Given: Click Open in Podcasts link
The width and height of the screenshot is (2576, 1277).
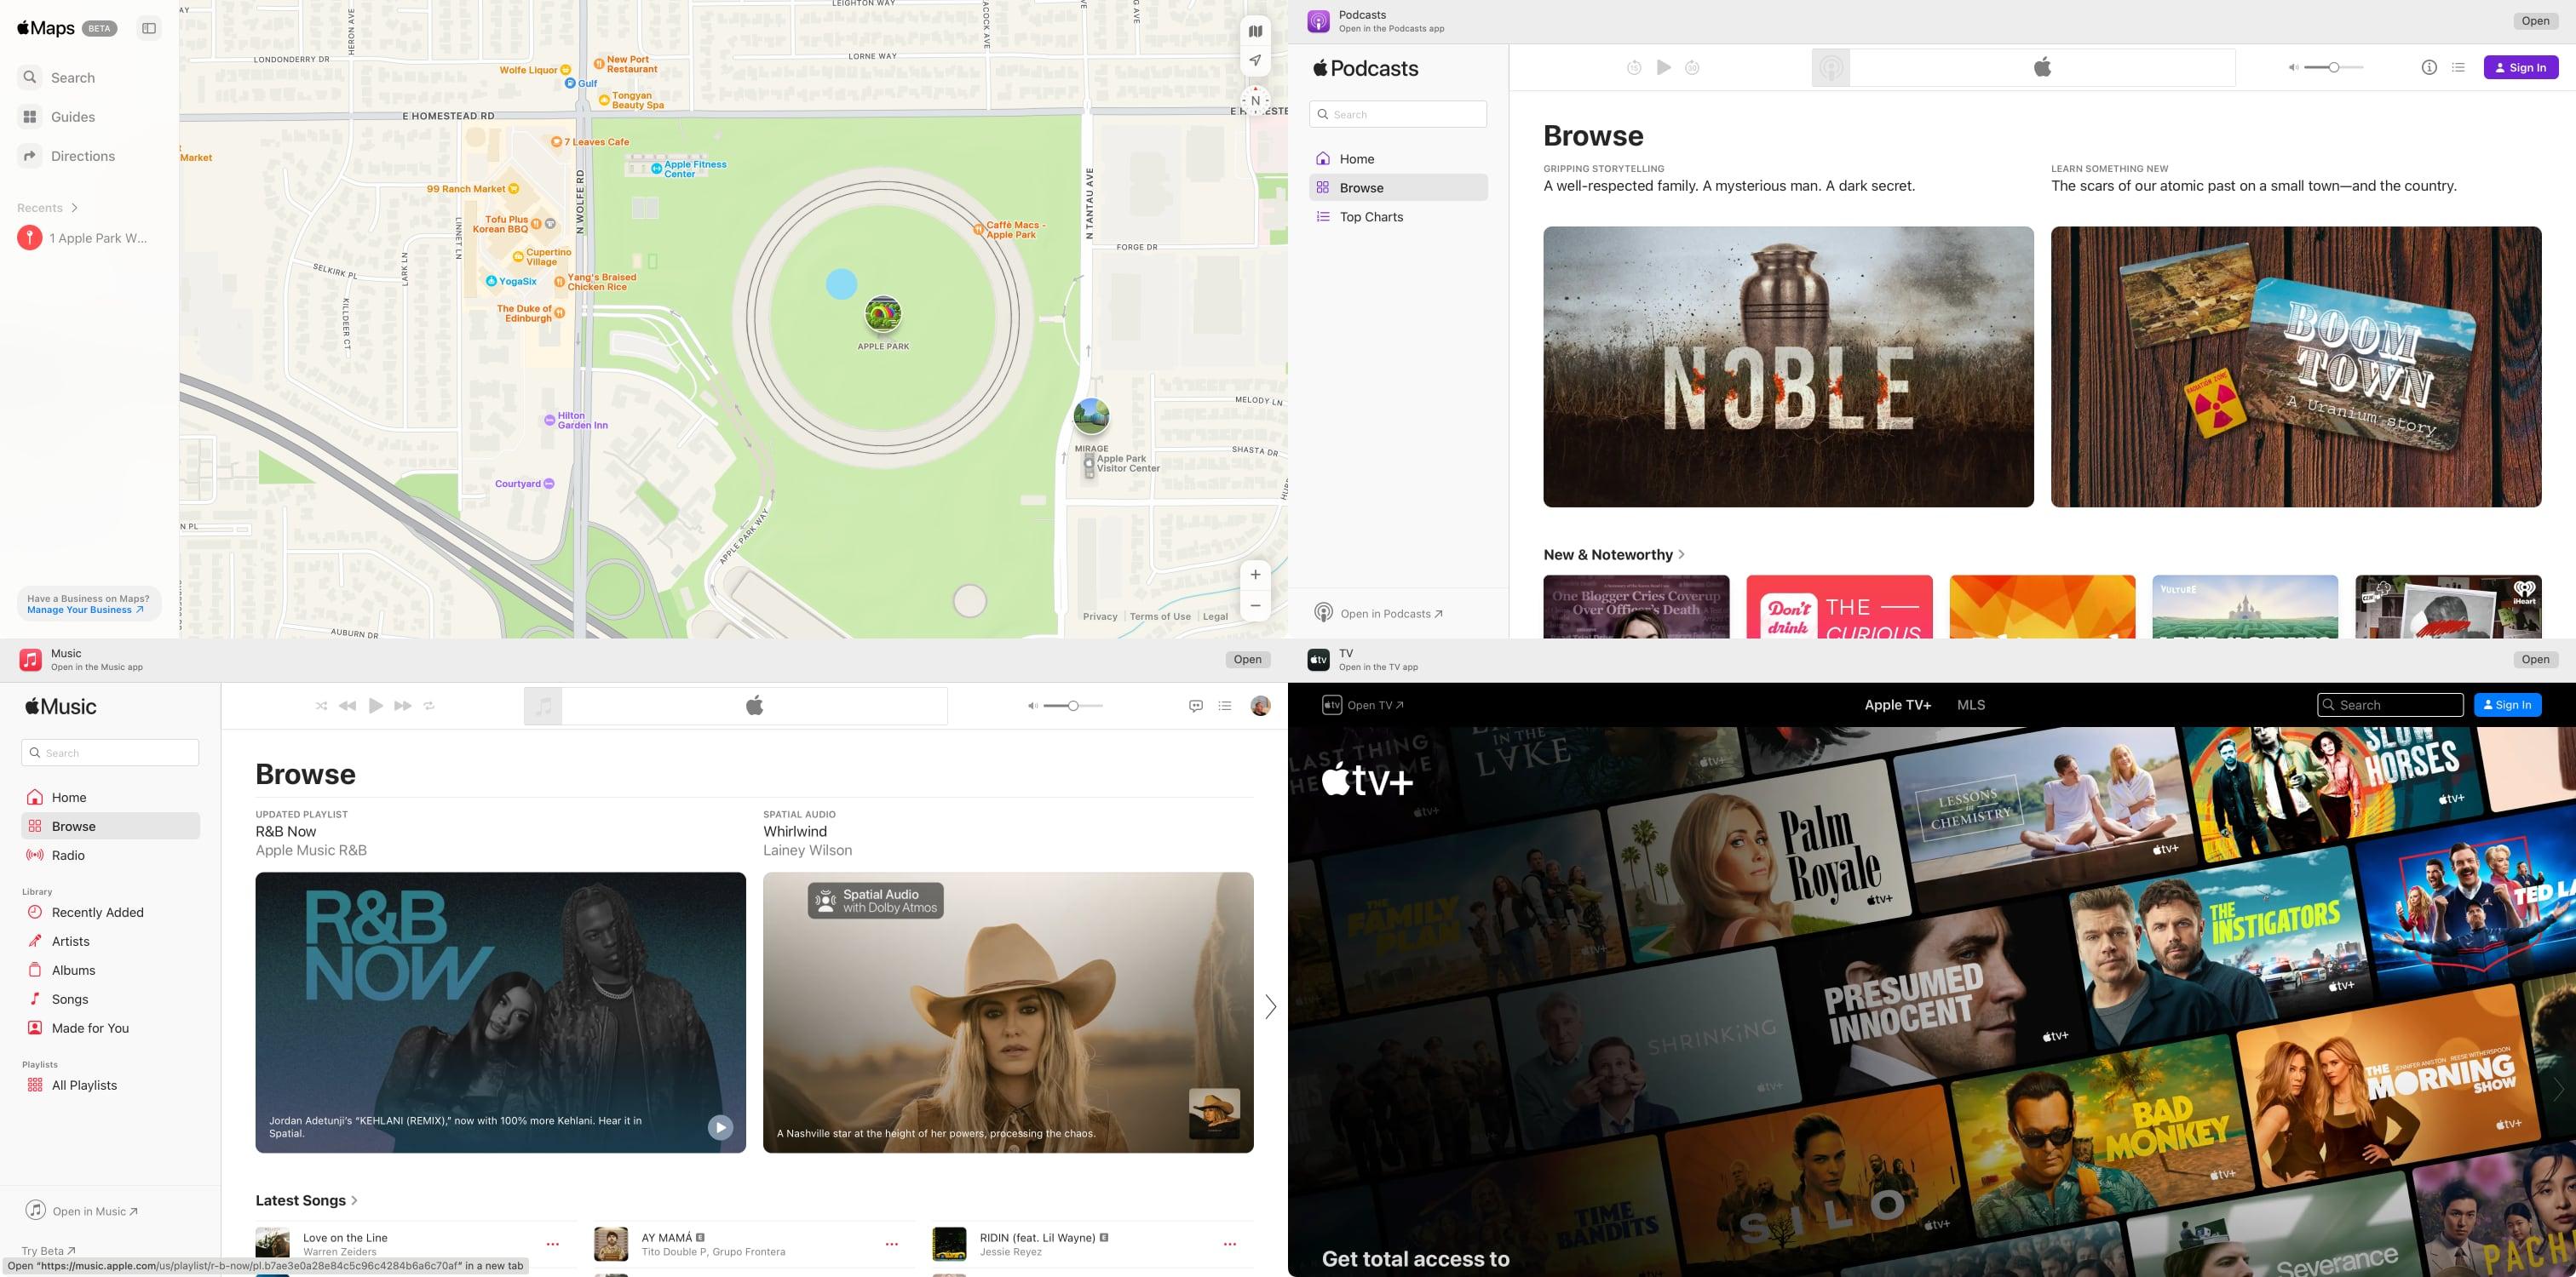Looking at the screenshot, I should [1379, 614].
